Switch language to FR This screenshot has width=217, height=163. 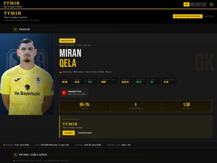point(198,4)
